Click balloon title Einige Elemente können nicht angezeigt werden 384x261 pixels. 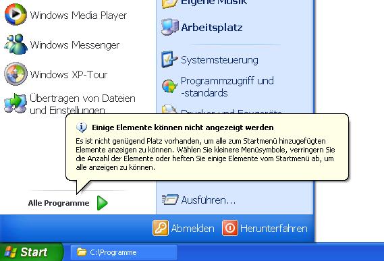tap(183, 127)
